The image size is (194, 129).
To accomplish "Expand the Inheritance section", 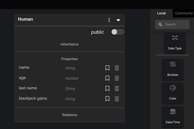I will coord(70,44).
